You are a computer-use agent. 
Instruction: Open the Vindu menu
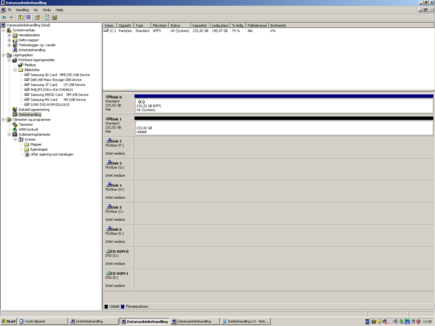tap(47, 10)
